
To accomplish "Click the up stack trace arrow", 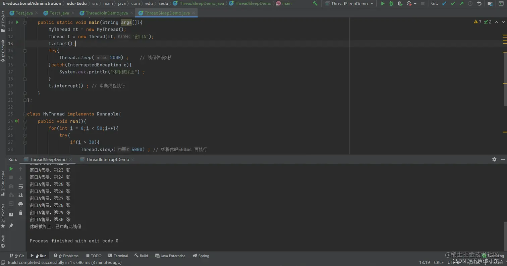I will point(20,169).
